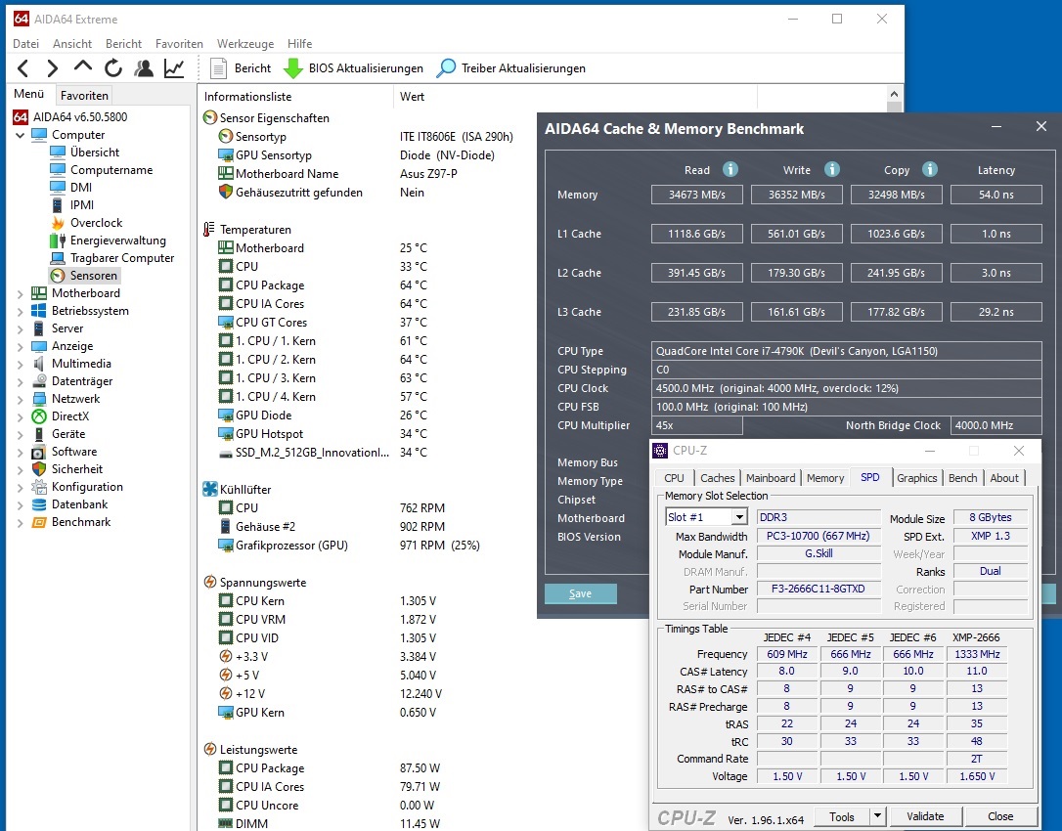
Task: Open the Bericht menu
Action: click(123, 43)
